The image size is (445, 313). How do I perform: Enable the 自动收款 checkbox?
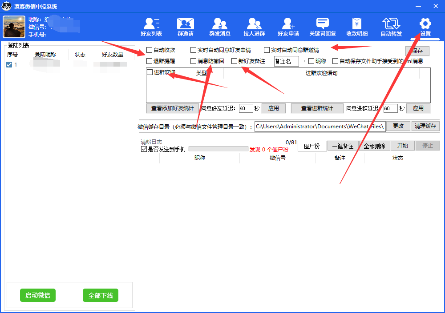pyautogui.click(x=150, y=50)
